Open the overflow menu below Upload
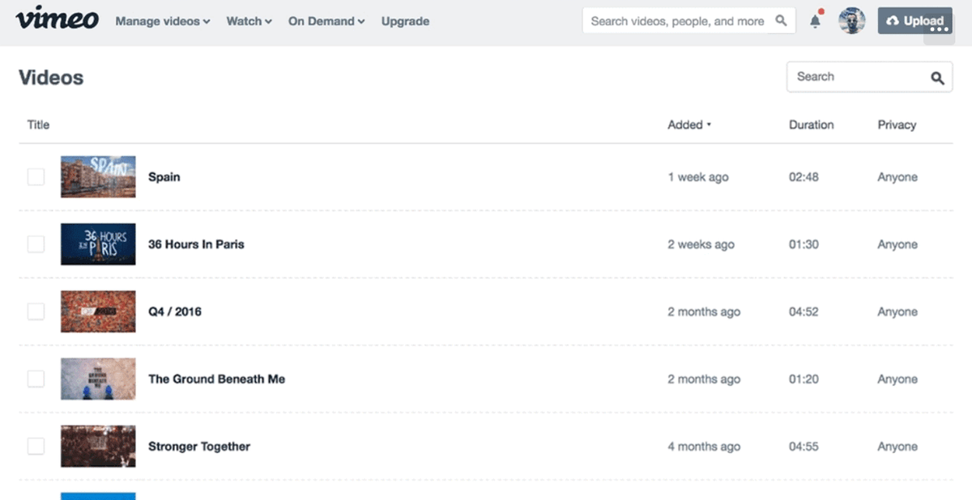 [x=939, y=30]
